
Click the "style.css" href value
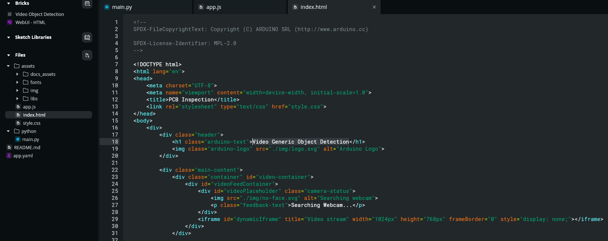click(x=306, y=107)
